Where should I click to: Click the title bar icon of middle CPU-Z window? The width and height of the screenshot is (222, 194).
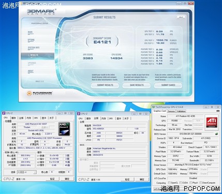tap(79, 114)
